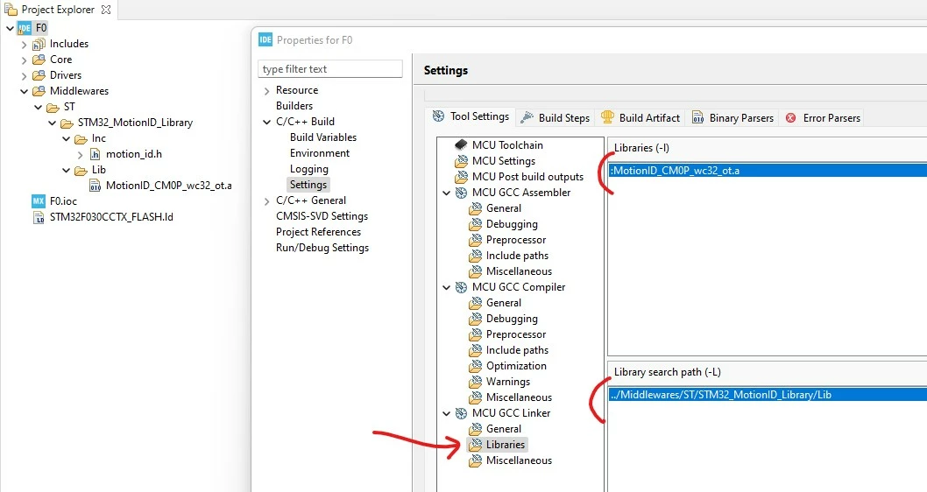The image size is (927, 492).
Task: Click the Project Explorer view icon
Action: [11, 9]
